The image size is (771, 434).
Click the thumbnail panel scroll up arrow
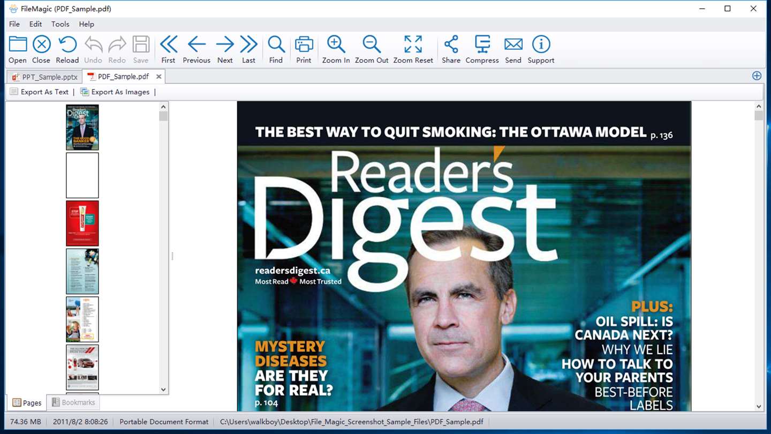(x=163, y=107)
